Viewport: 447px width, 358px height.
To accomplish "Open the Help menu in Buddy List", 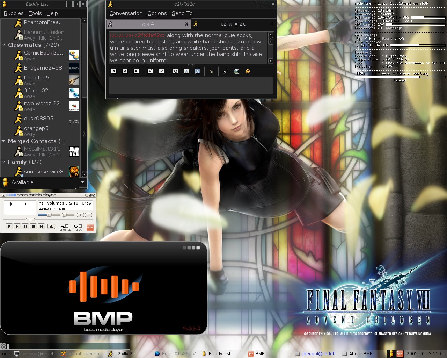I will [52, 13].
